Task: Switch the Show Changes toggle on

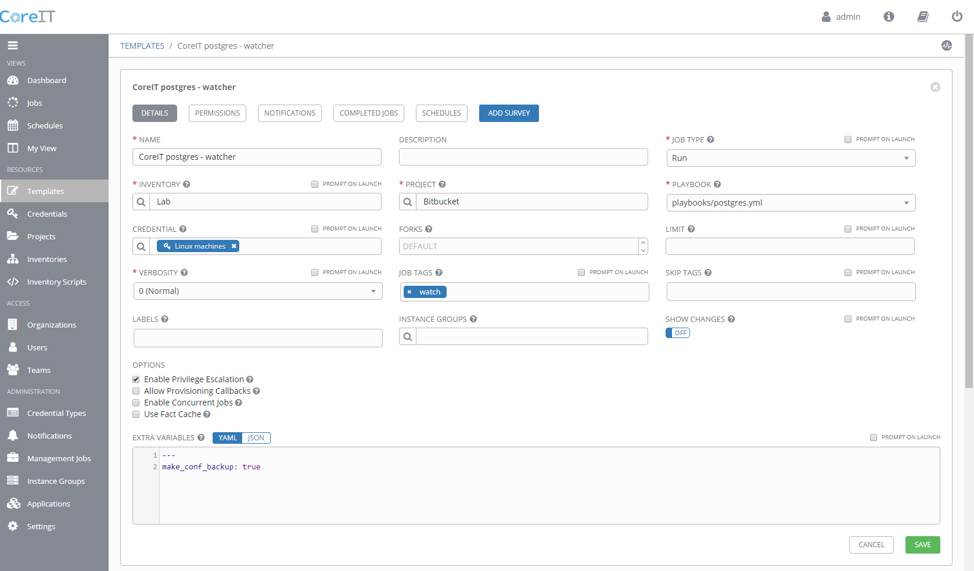Action: coord(678,333)
